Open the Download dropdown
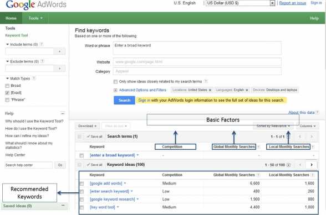Viewport: 326px width, 215px height. coord(87,126)
